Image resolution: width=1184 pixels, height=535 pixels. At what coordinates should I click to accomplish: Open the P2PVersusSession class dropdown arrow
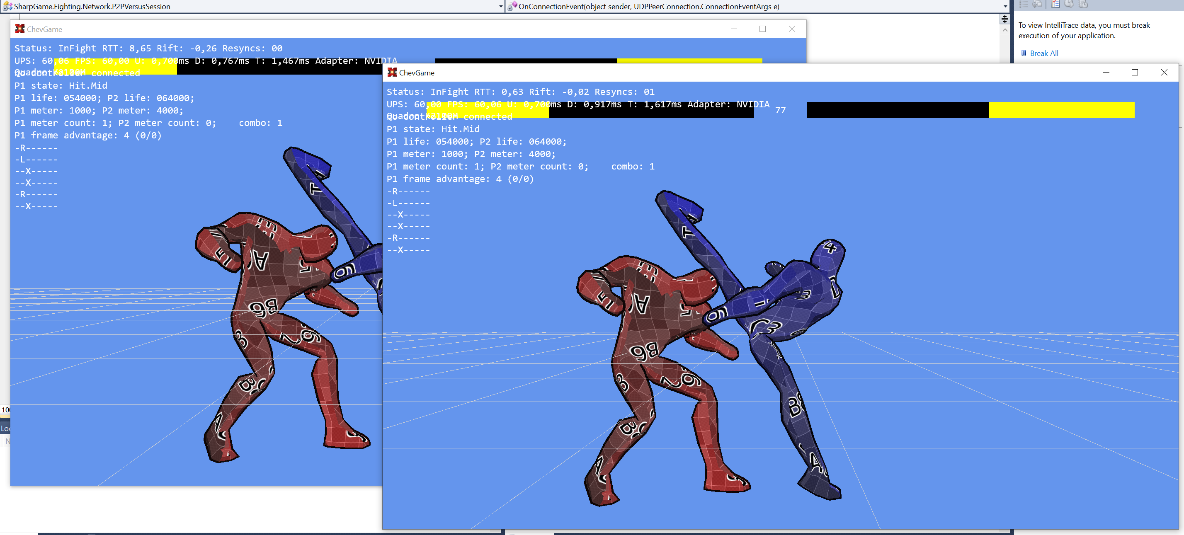pyautogui.click(x=500, y=7)
